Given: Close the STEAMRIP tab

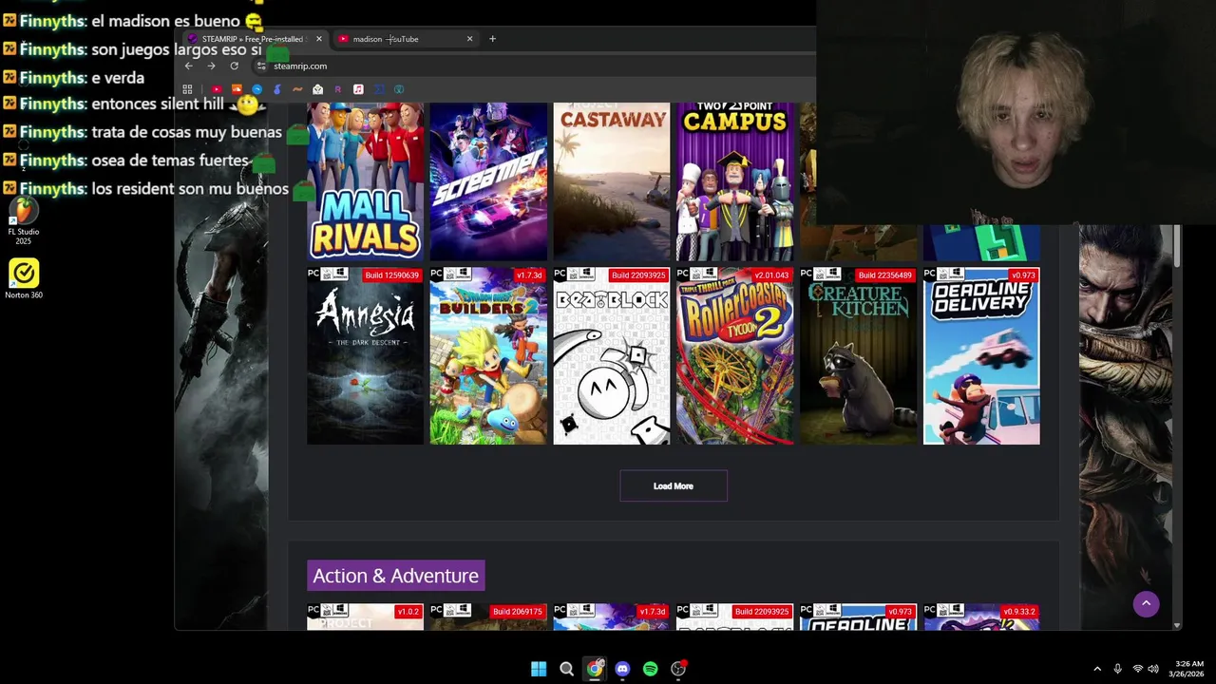Looking at the screenshot, I should tap(318, 39).
